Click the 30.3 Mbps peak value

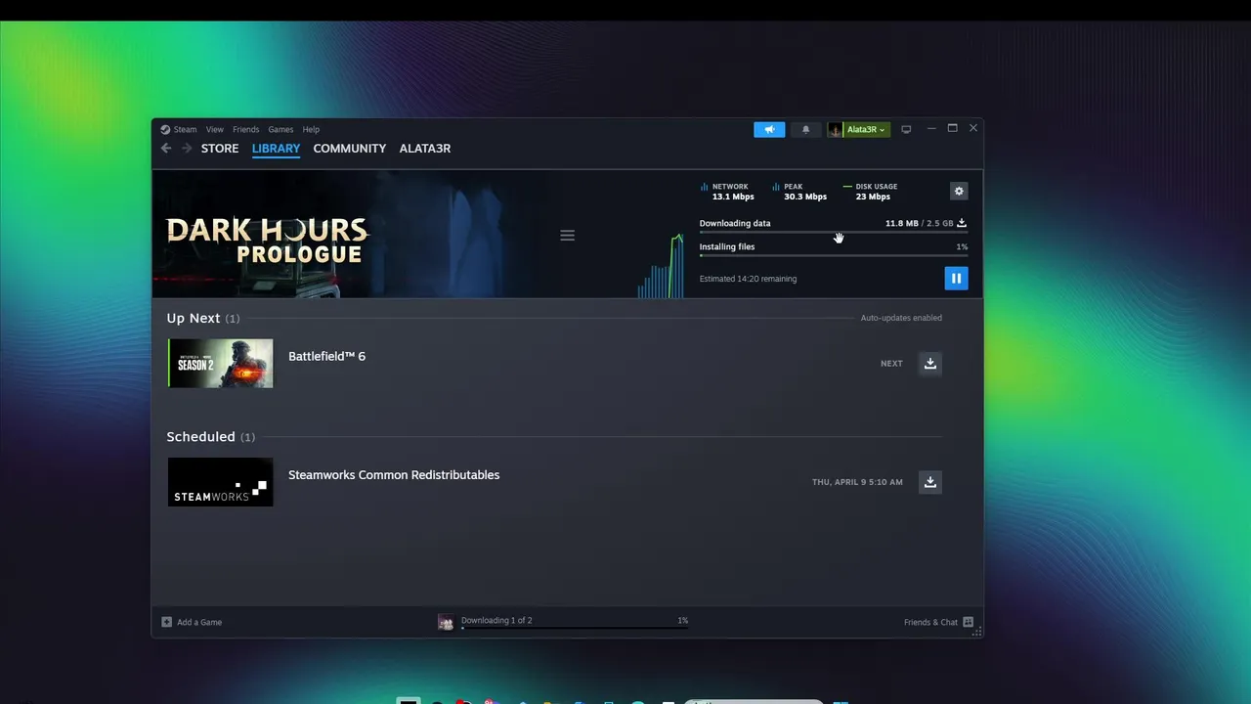[x=805, y=197]
